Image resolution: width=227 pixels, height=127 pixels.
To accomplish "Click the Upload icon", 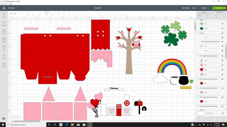I will (4, 64).
